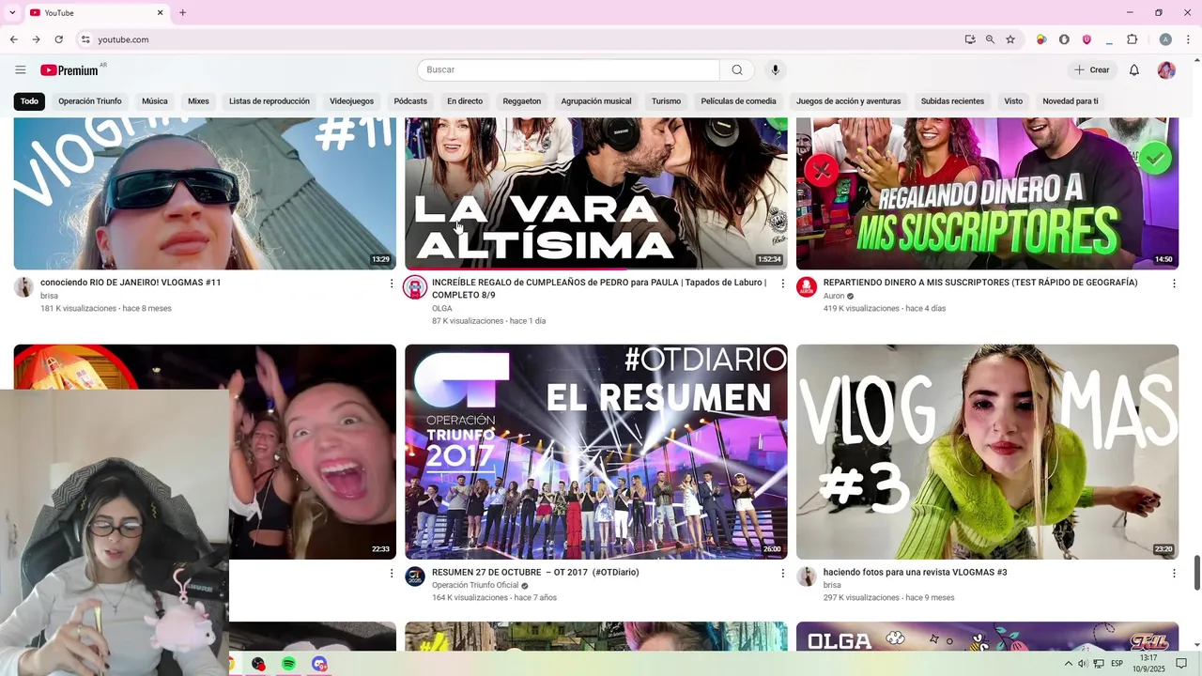
Task: Open more options for OT 2017 resumen
Action: click(782, 573)
